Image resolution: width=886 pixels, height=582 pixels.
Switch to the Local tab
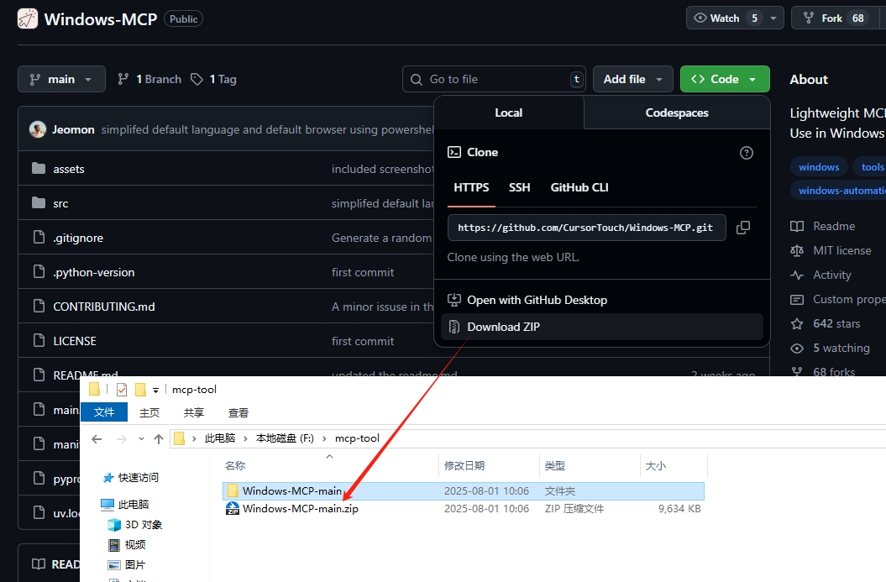click(509, 113)
